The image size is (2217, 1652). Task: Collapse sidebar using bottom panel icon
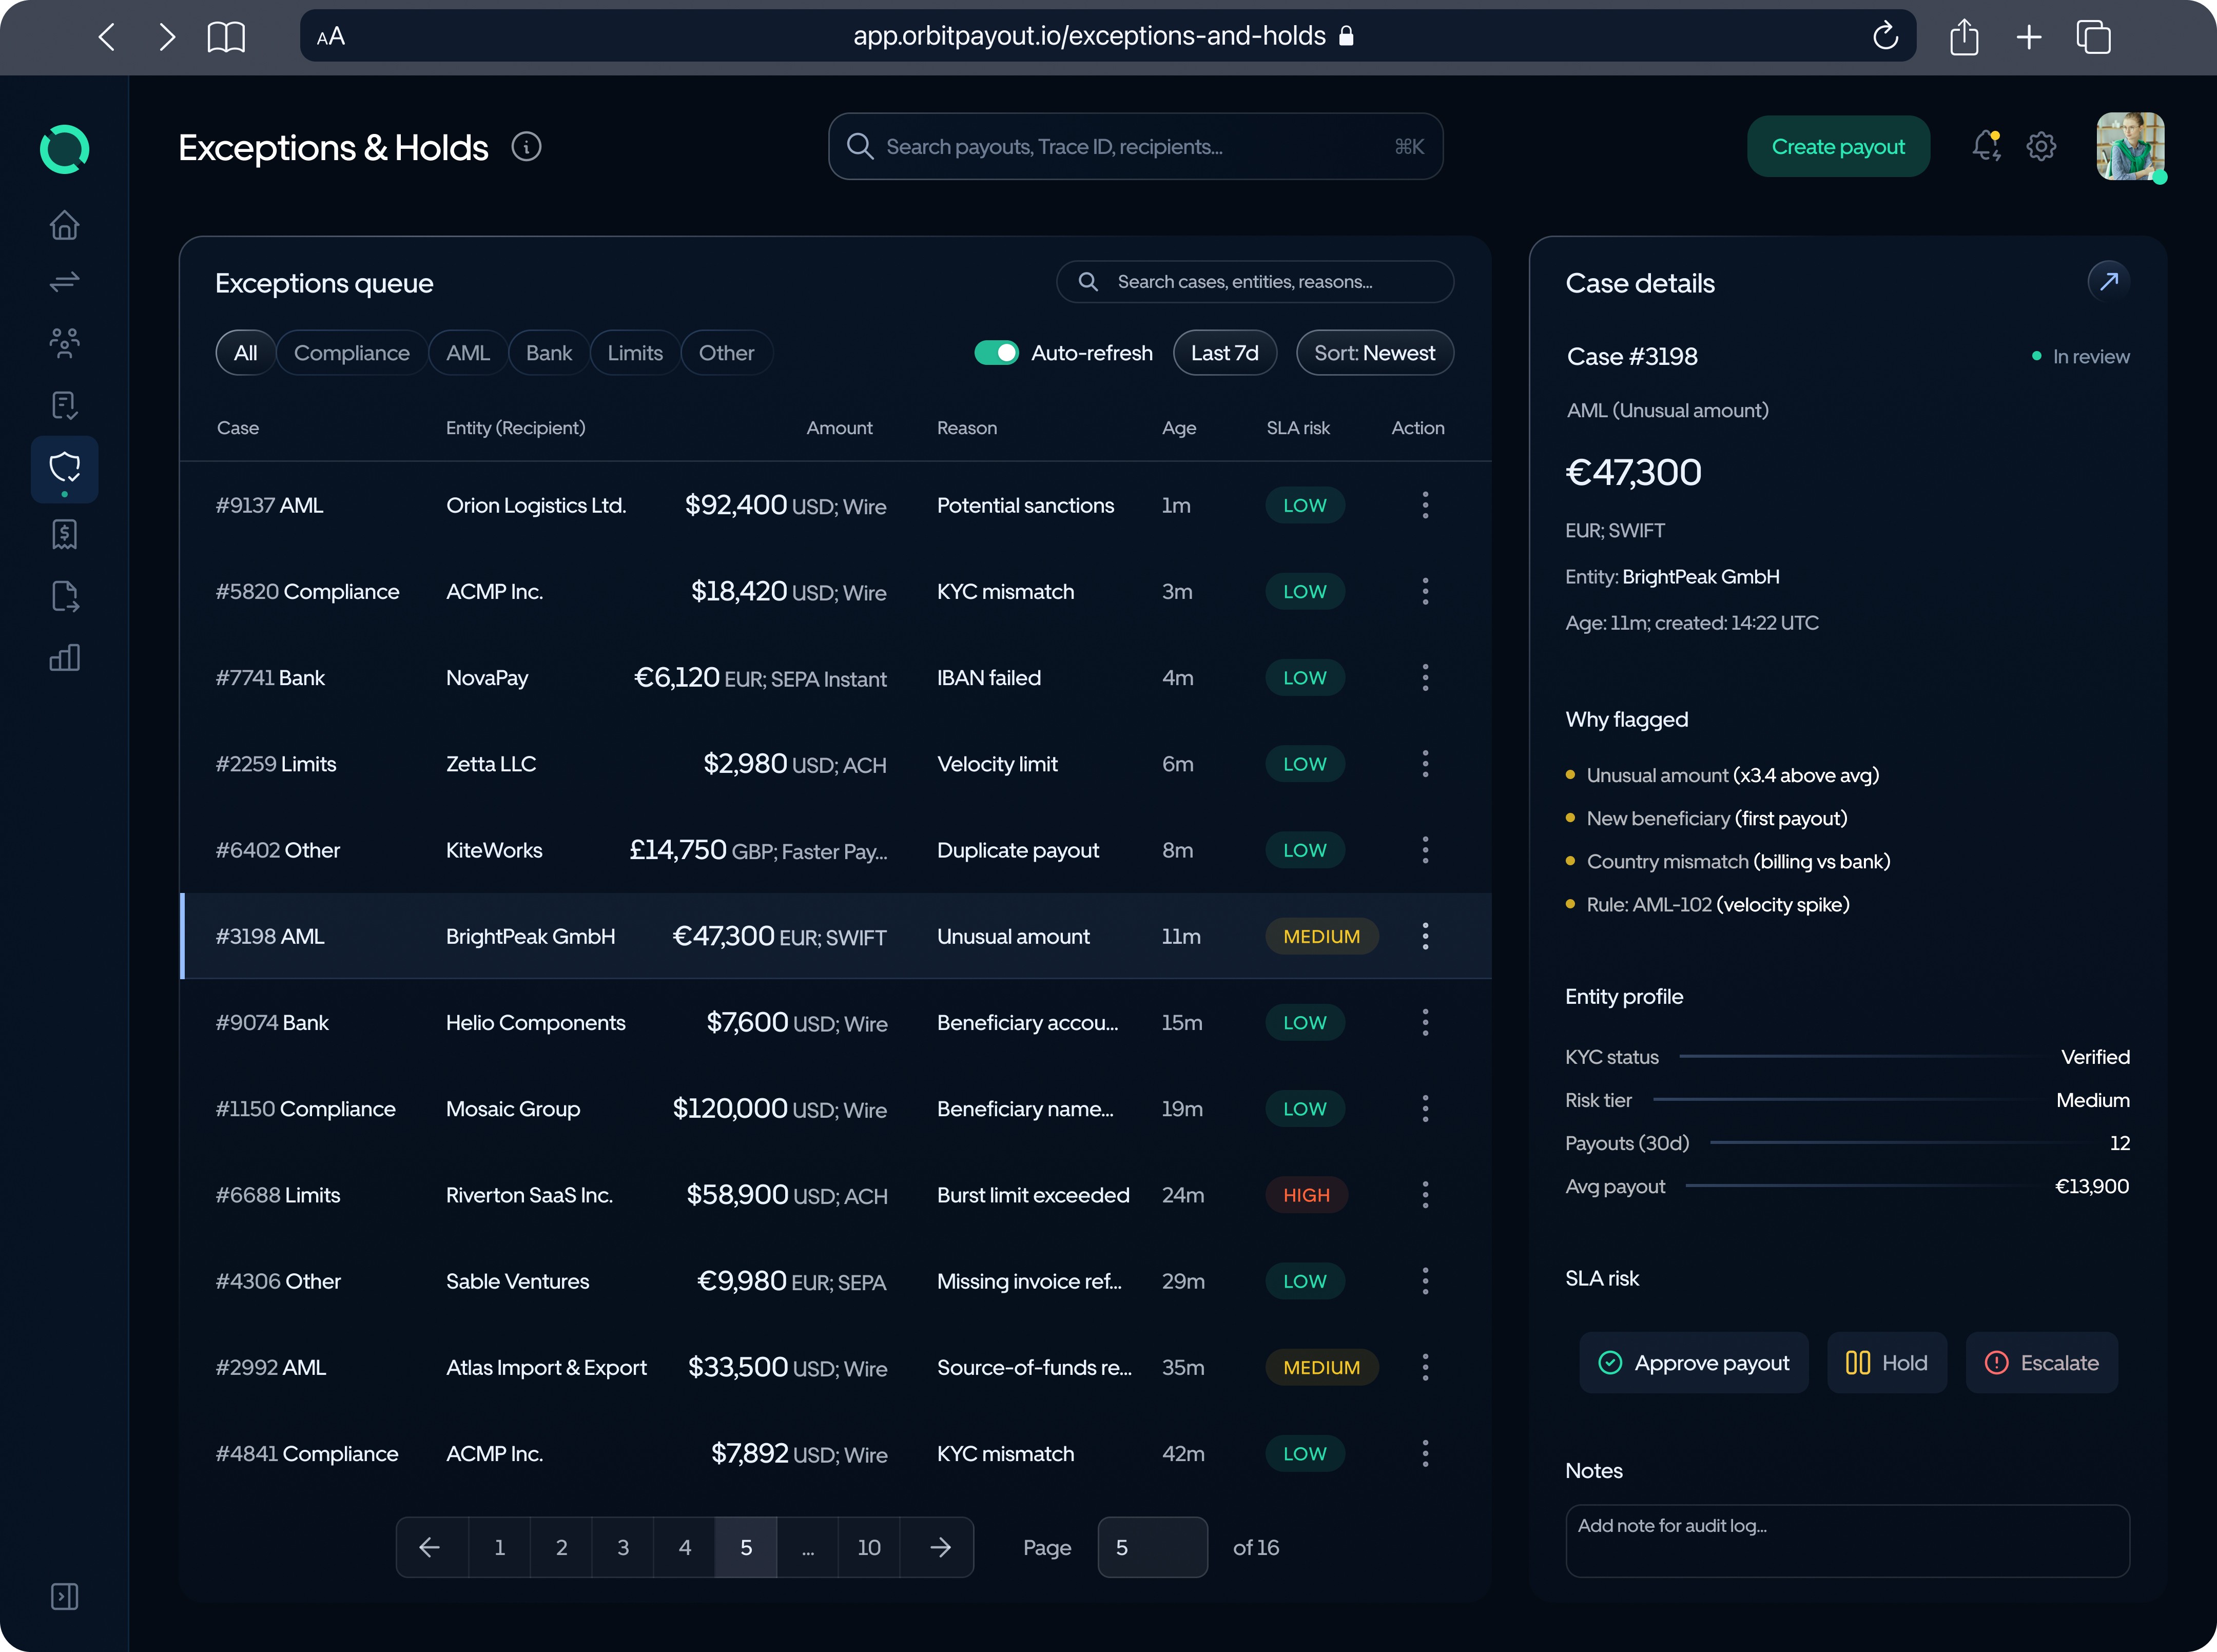coord(64,1596)
